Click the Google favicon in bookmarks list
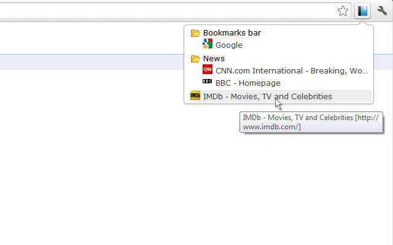This screenshot has height=245, width=393. 208,43
